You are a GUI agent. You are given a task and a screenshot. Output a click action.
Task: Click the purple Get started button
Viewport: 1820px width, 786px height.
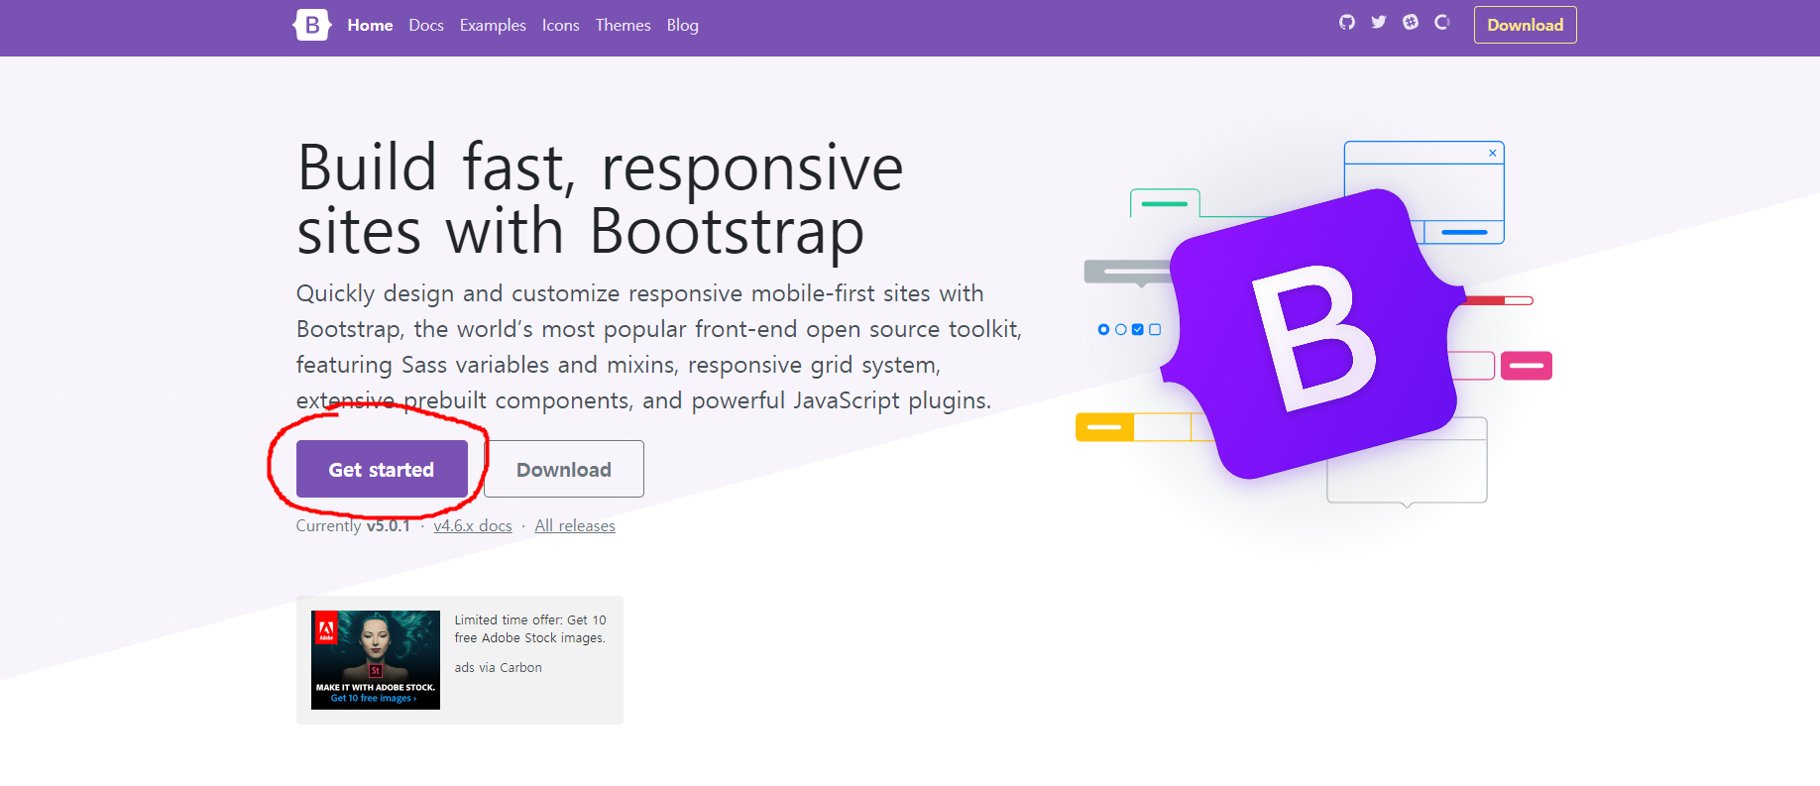[382, 469]
